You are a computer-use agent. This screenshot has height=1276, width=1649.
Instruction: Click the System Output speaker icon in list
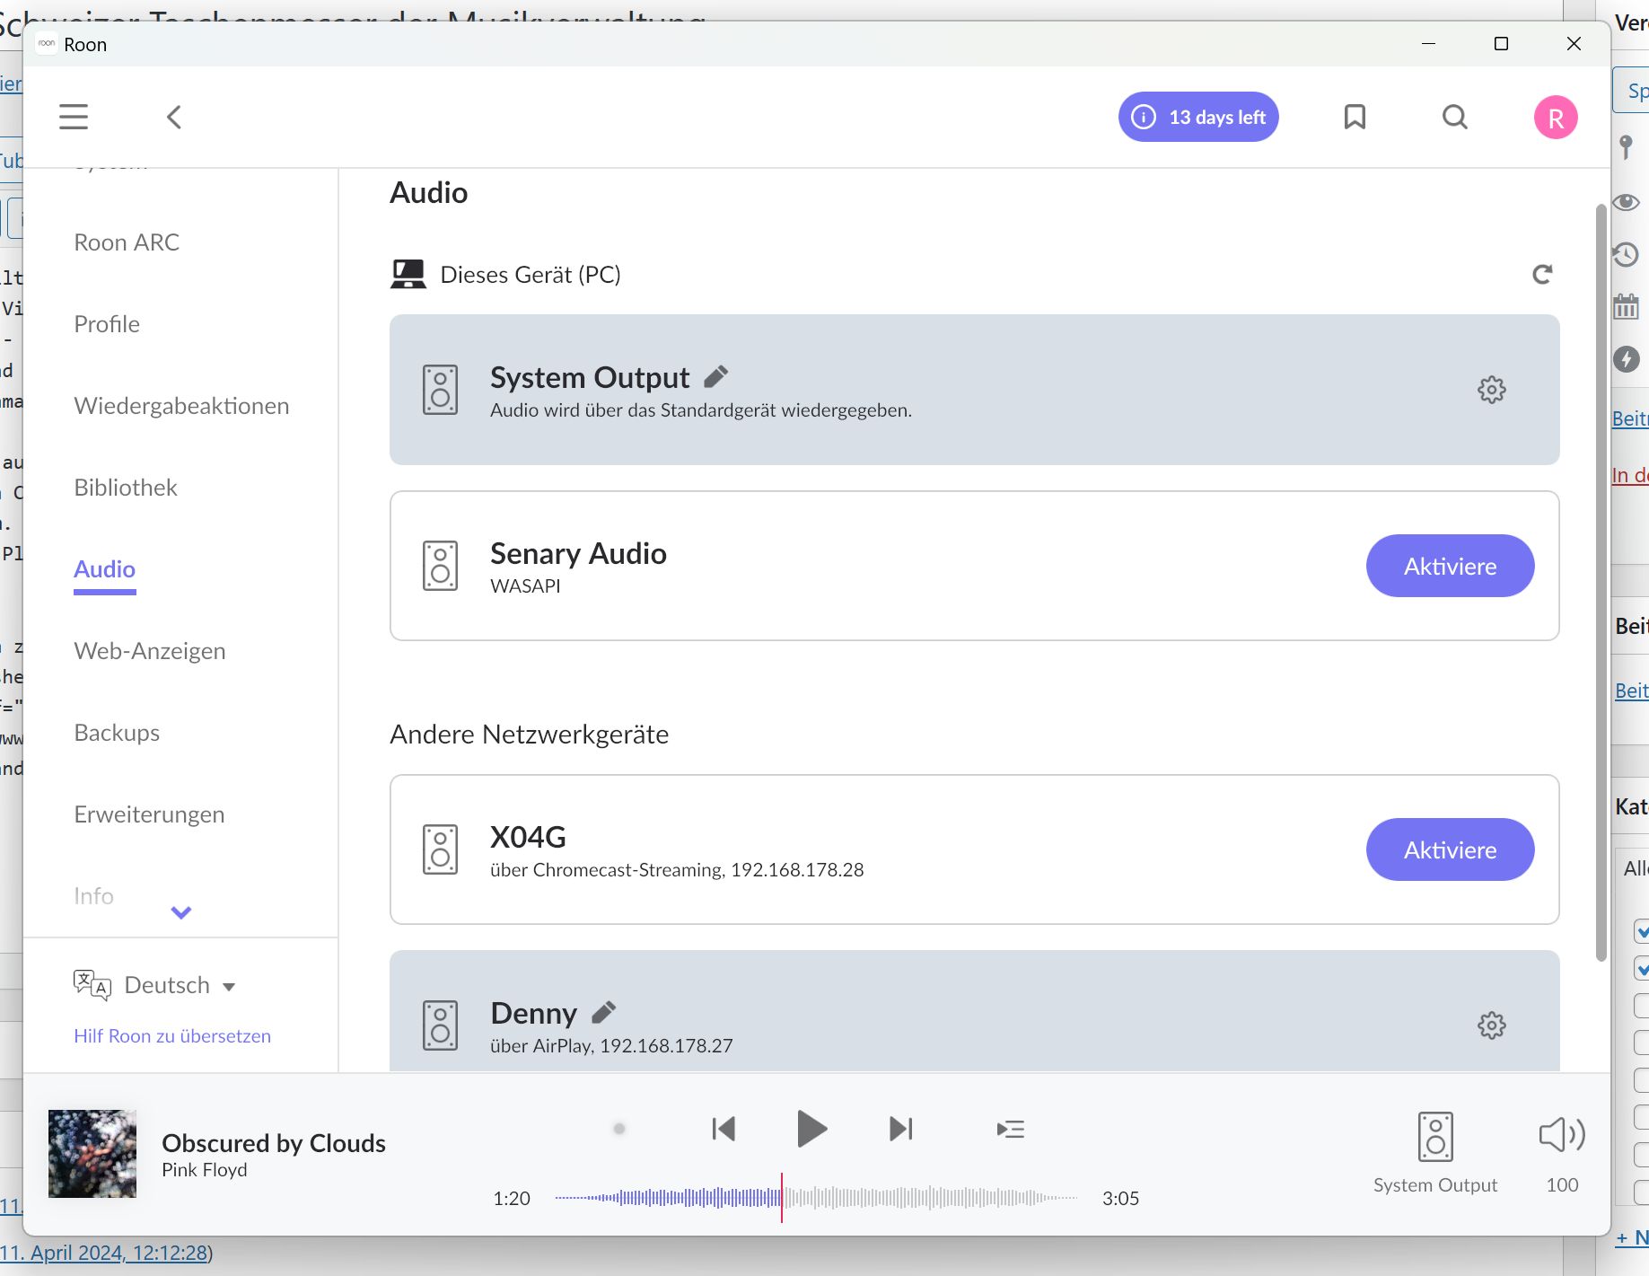click(x=440, y=390)
